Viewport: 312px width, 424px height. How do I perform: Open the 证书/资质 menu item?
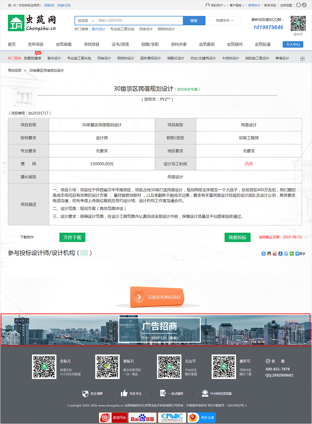click(x=120, y=44)
